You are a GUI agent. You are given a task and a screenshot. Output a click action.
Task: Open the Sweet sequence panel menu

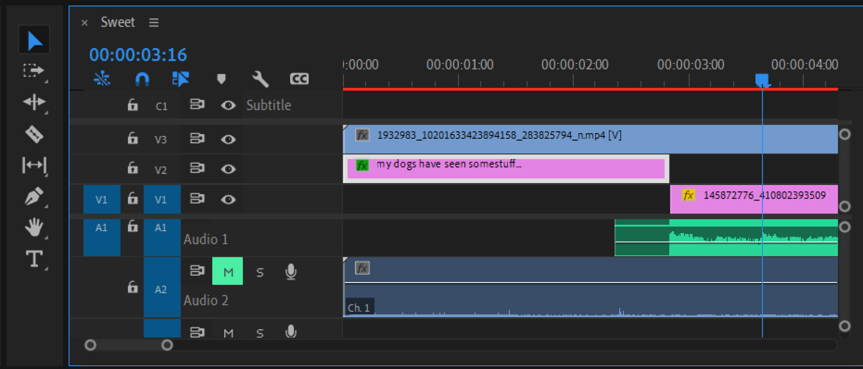coord(154,22)
